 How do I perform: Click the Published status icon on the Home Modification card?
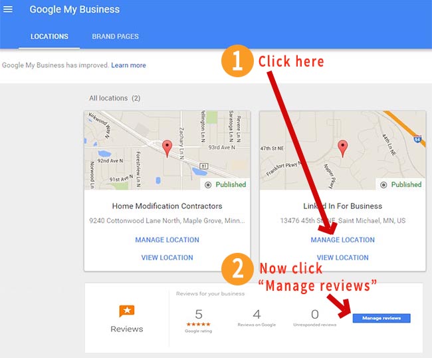pyautogui.click(x=208, y=185)
